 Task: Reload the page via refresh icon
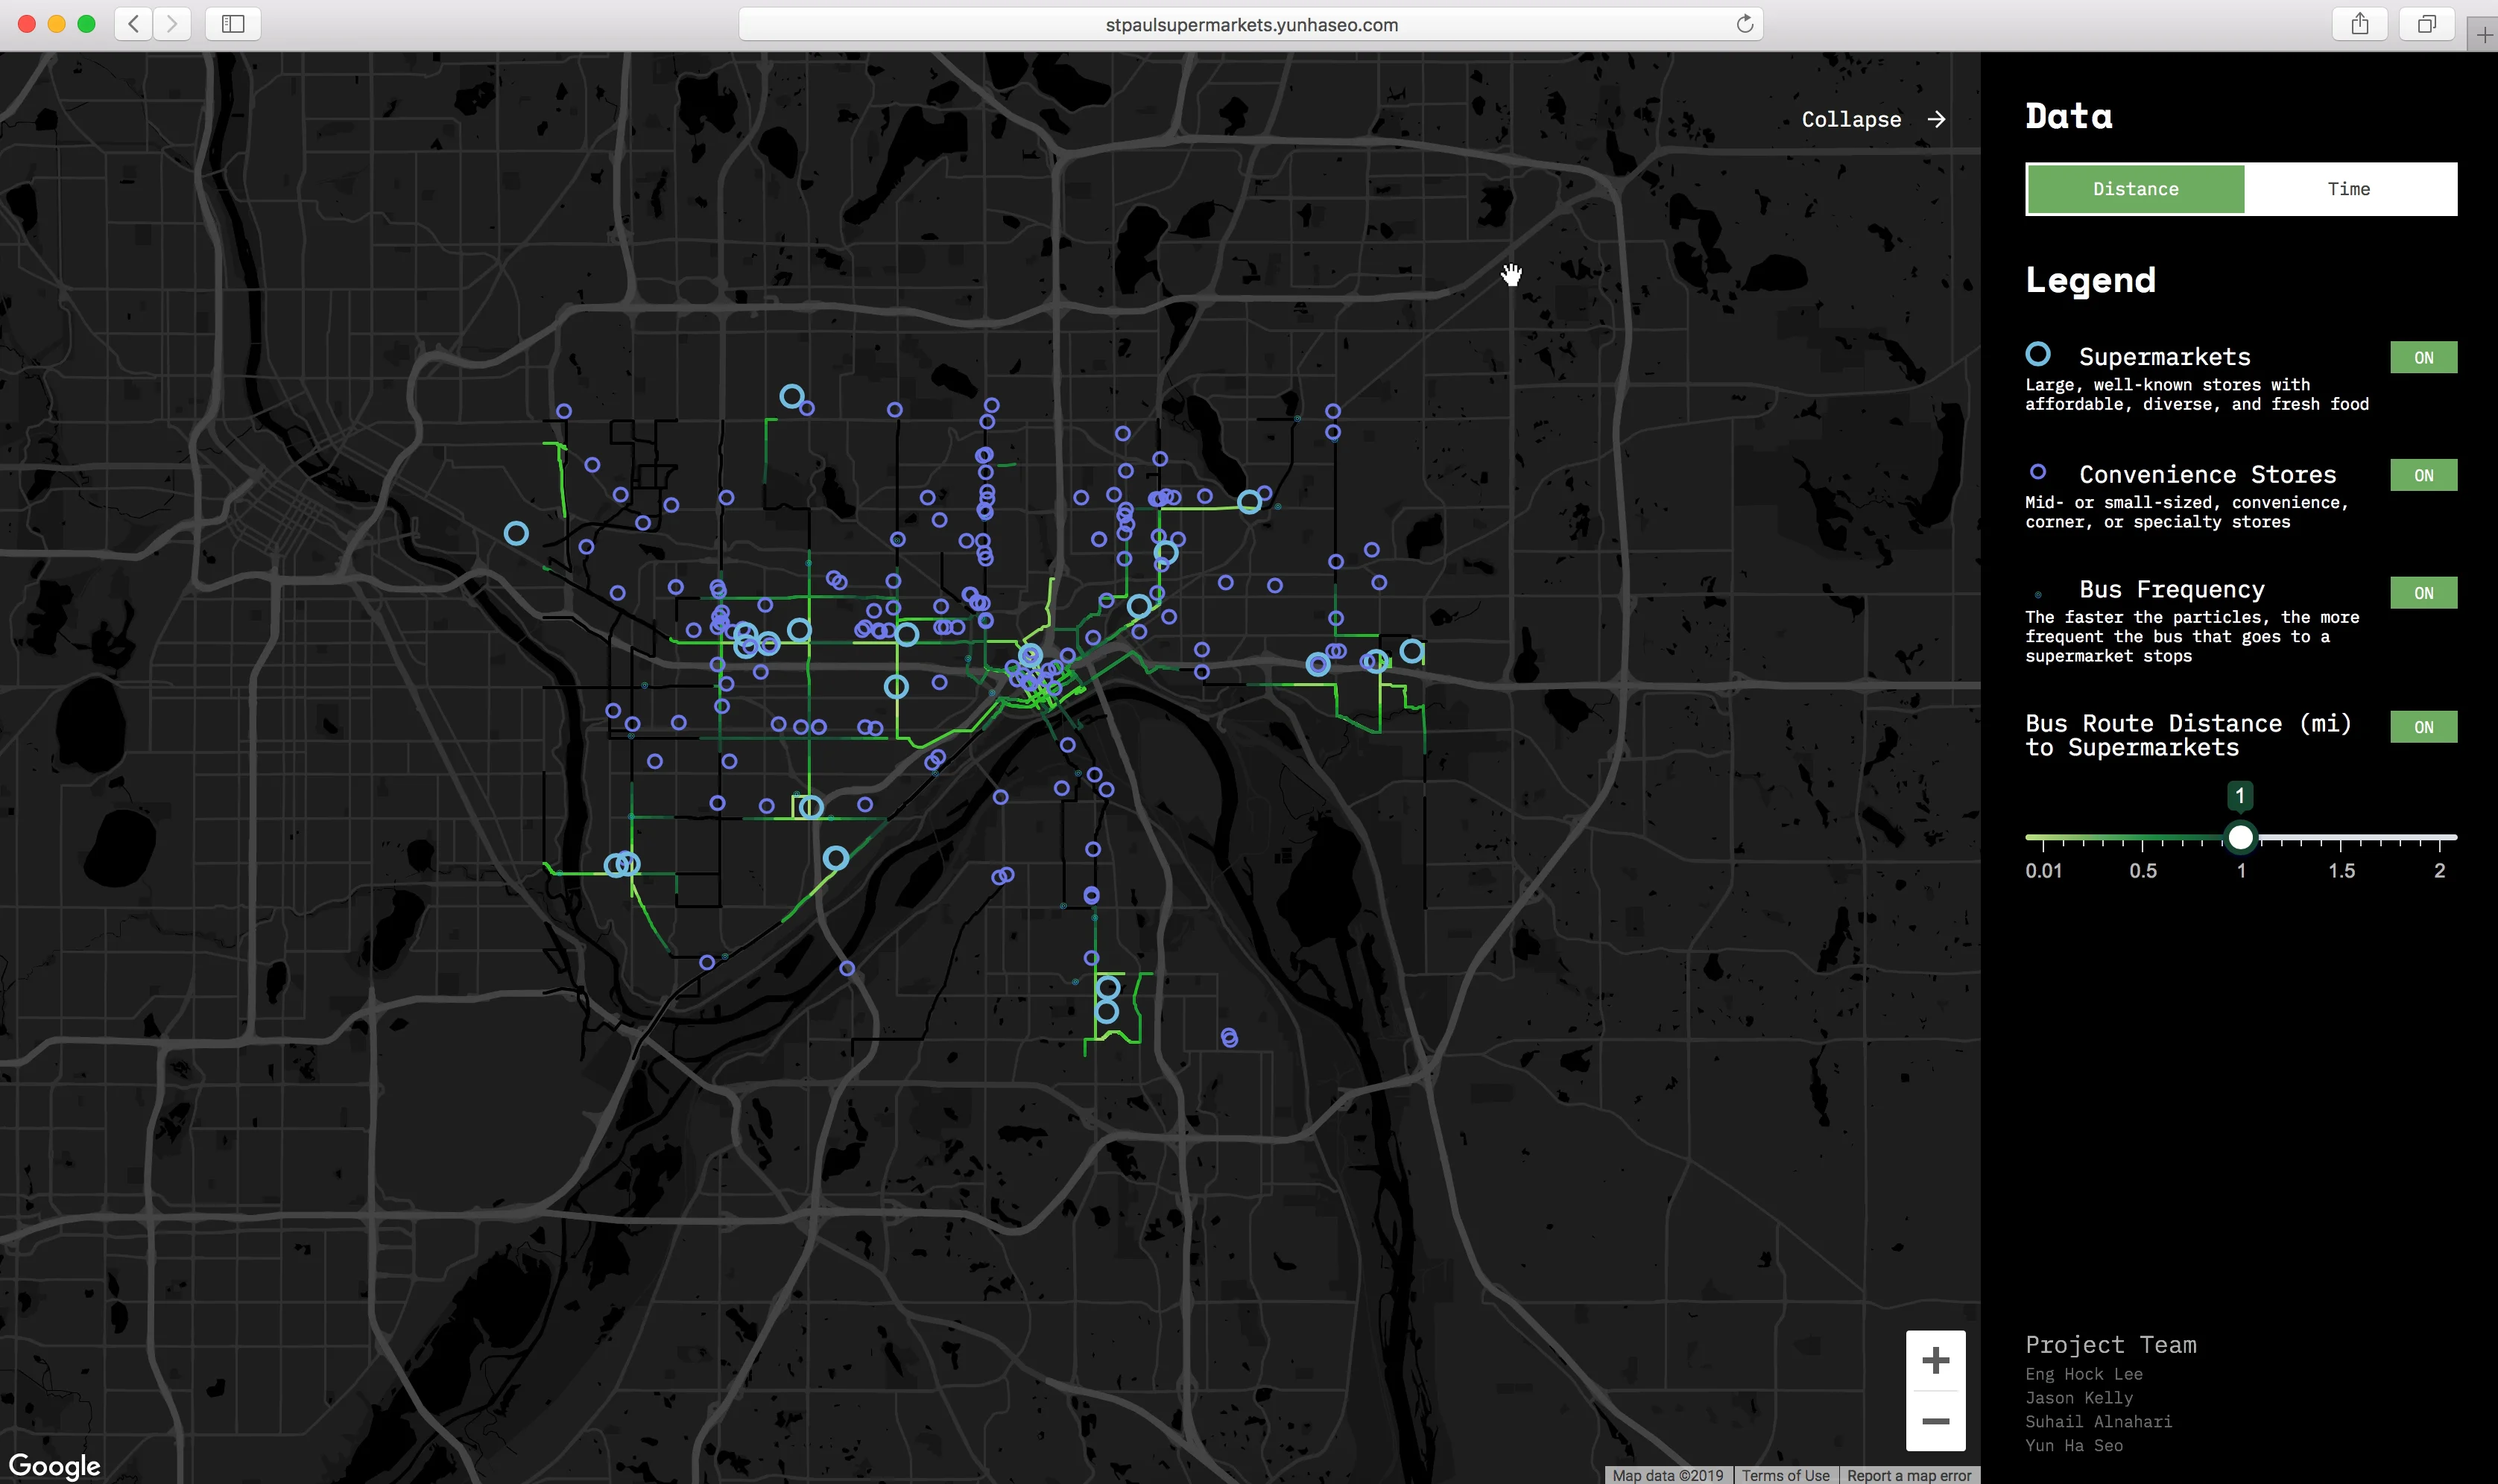pos(1744,24)
